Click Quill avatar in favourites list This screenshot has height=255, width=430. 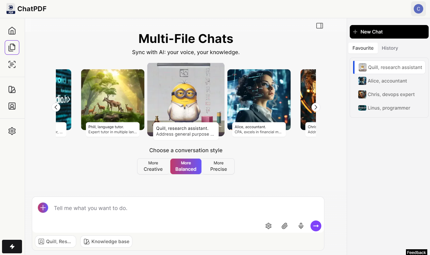(x=363, y=67)
